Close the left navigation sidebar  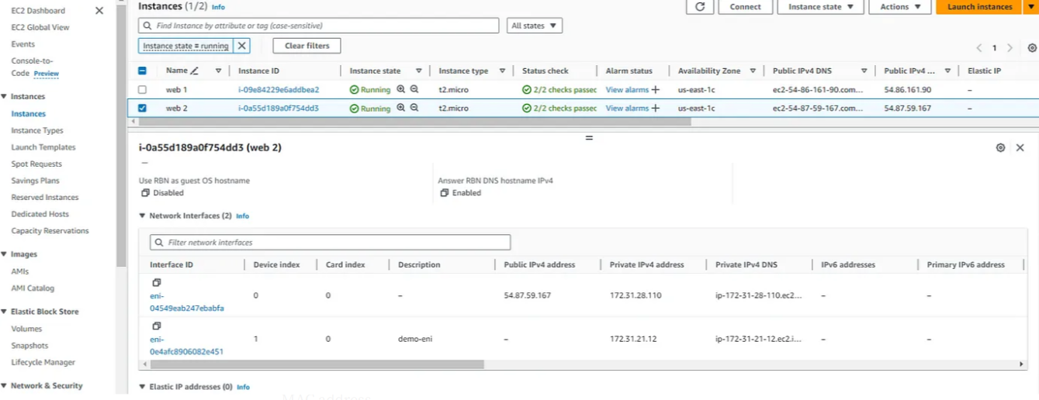[x=99, y=11]
